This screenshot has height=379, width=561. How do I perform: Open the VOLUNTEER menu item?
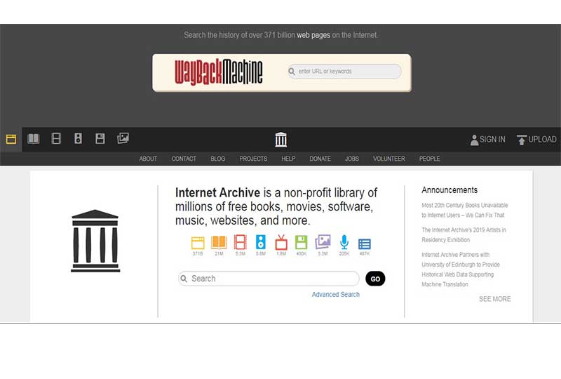pos(389,159)
